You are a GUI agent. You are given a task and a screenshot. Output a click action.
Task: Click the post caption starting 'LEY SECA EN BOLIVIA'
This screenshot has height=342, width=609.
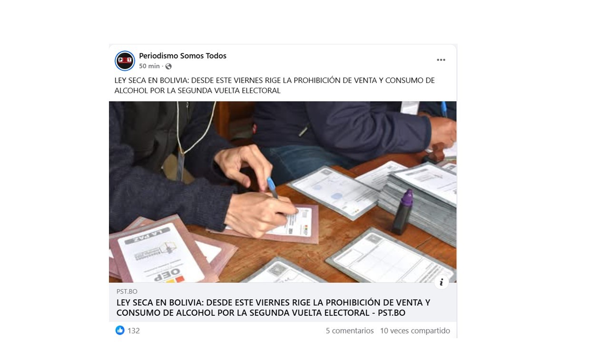[x=275, y=85]
